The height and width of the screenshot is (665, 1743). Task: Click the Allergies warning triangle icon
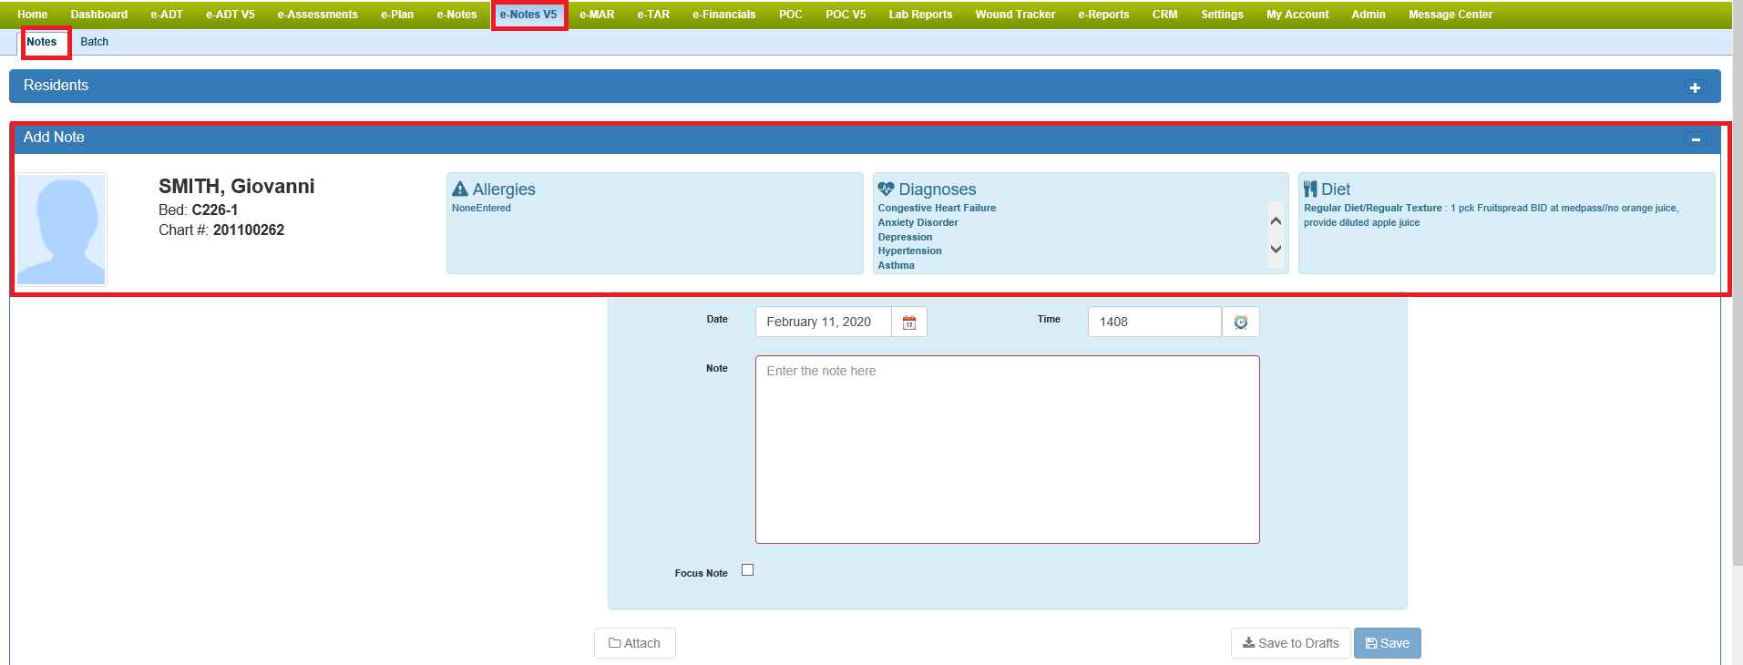point(460,189)
